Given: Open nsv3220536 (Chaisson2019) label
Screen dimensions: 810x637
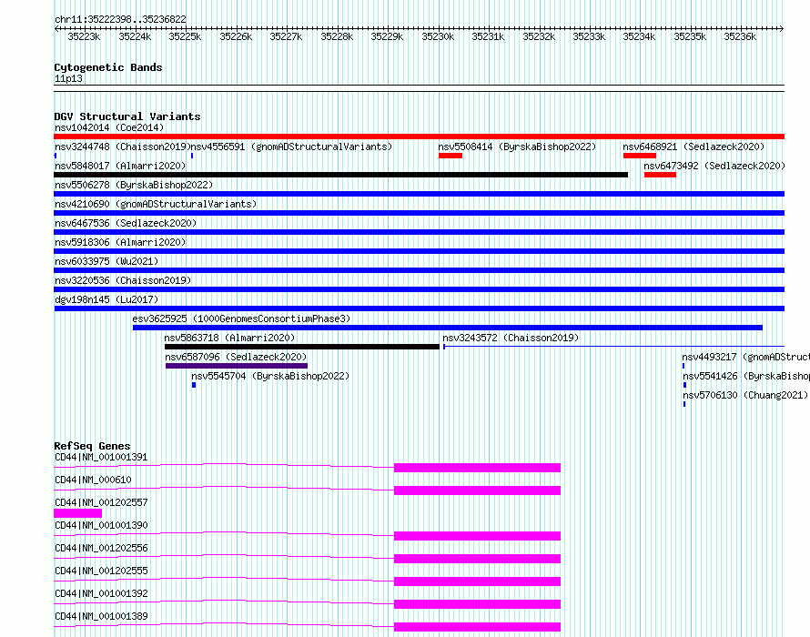Looking at the screenshot, I should click(x=123, y=280).
